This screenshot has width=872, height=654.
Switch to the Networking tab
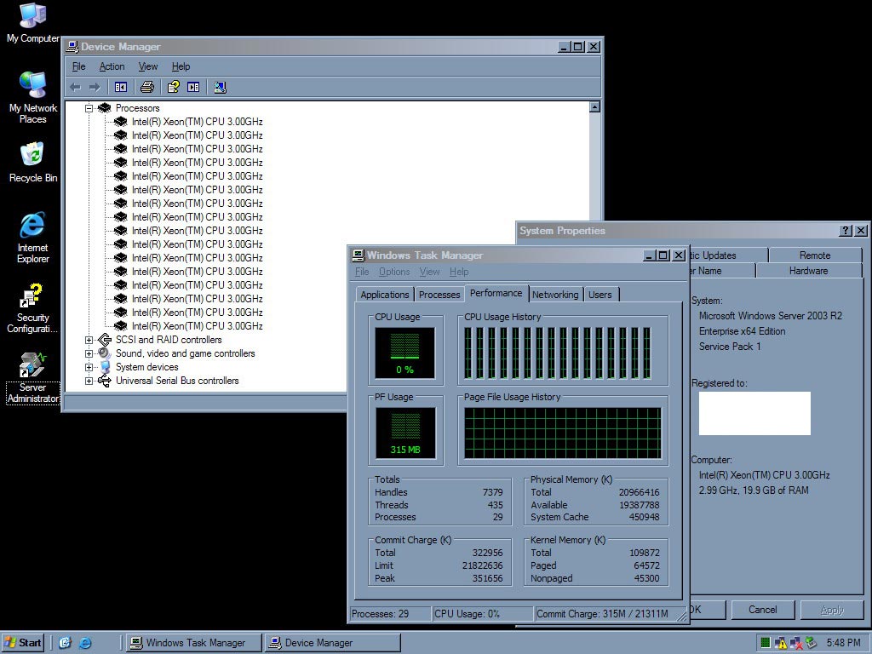(x=555, y=295)
